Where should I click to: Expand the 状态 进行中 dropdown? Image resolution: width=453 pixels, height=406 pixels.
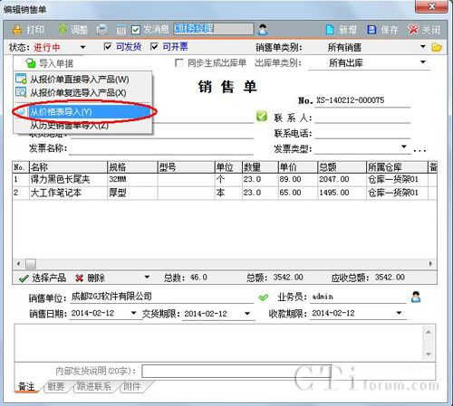click(82, 47)
